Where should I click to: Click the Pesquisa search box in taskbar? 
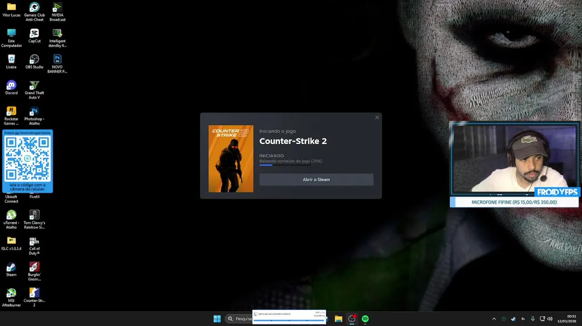240,319
